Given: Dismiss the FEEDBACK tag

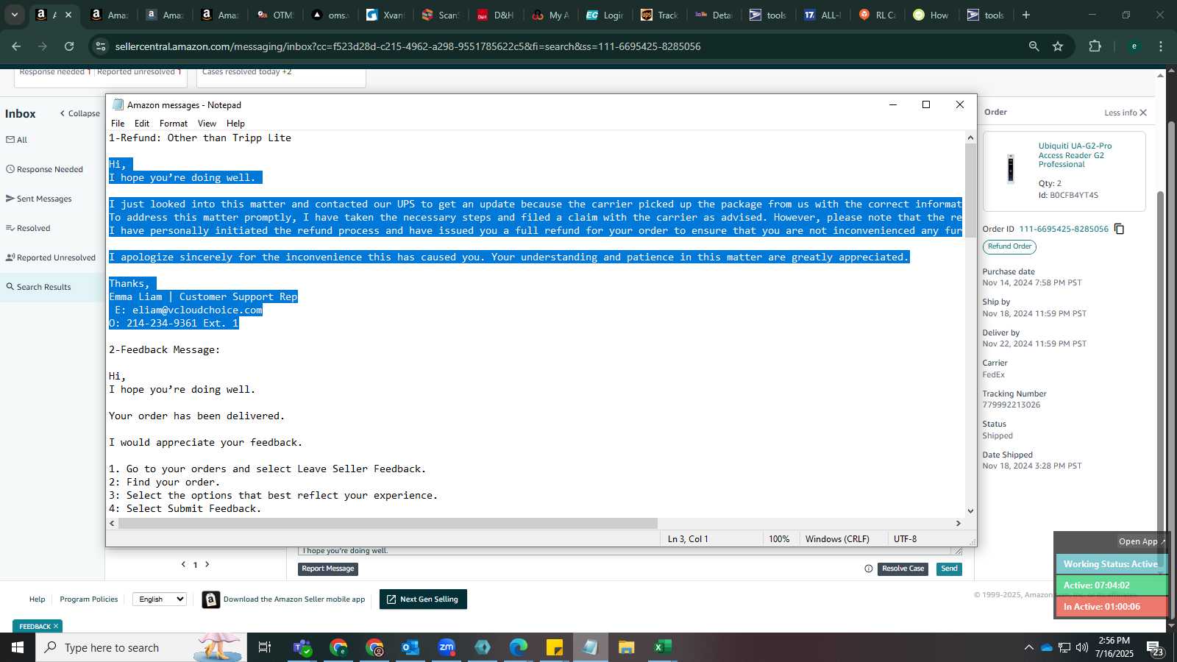Looking at the screenshot, I should point(56,627).
